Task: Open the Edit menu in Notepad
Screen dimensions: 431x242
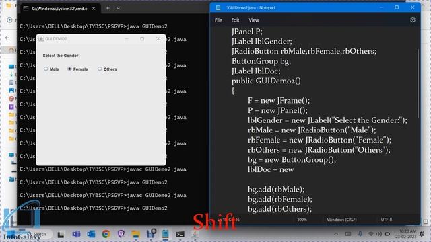Action: (x=235, y=20)
